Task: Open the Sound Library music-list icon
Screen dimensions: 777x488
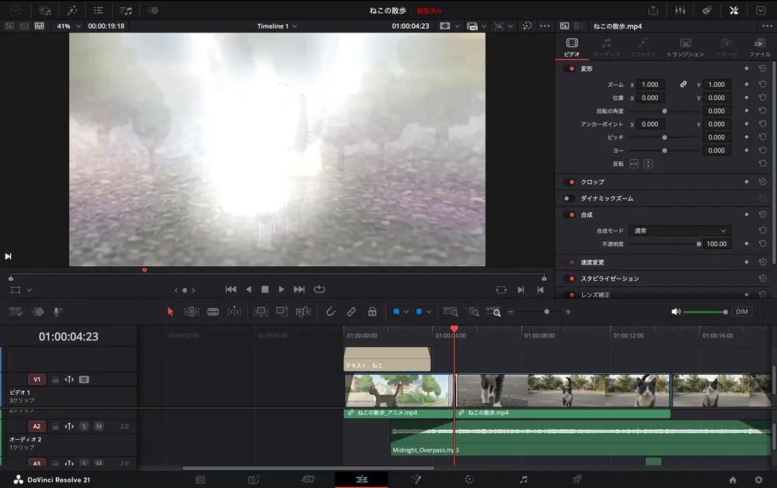Action: coord(126,10)
